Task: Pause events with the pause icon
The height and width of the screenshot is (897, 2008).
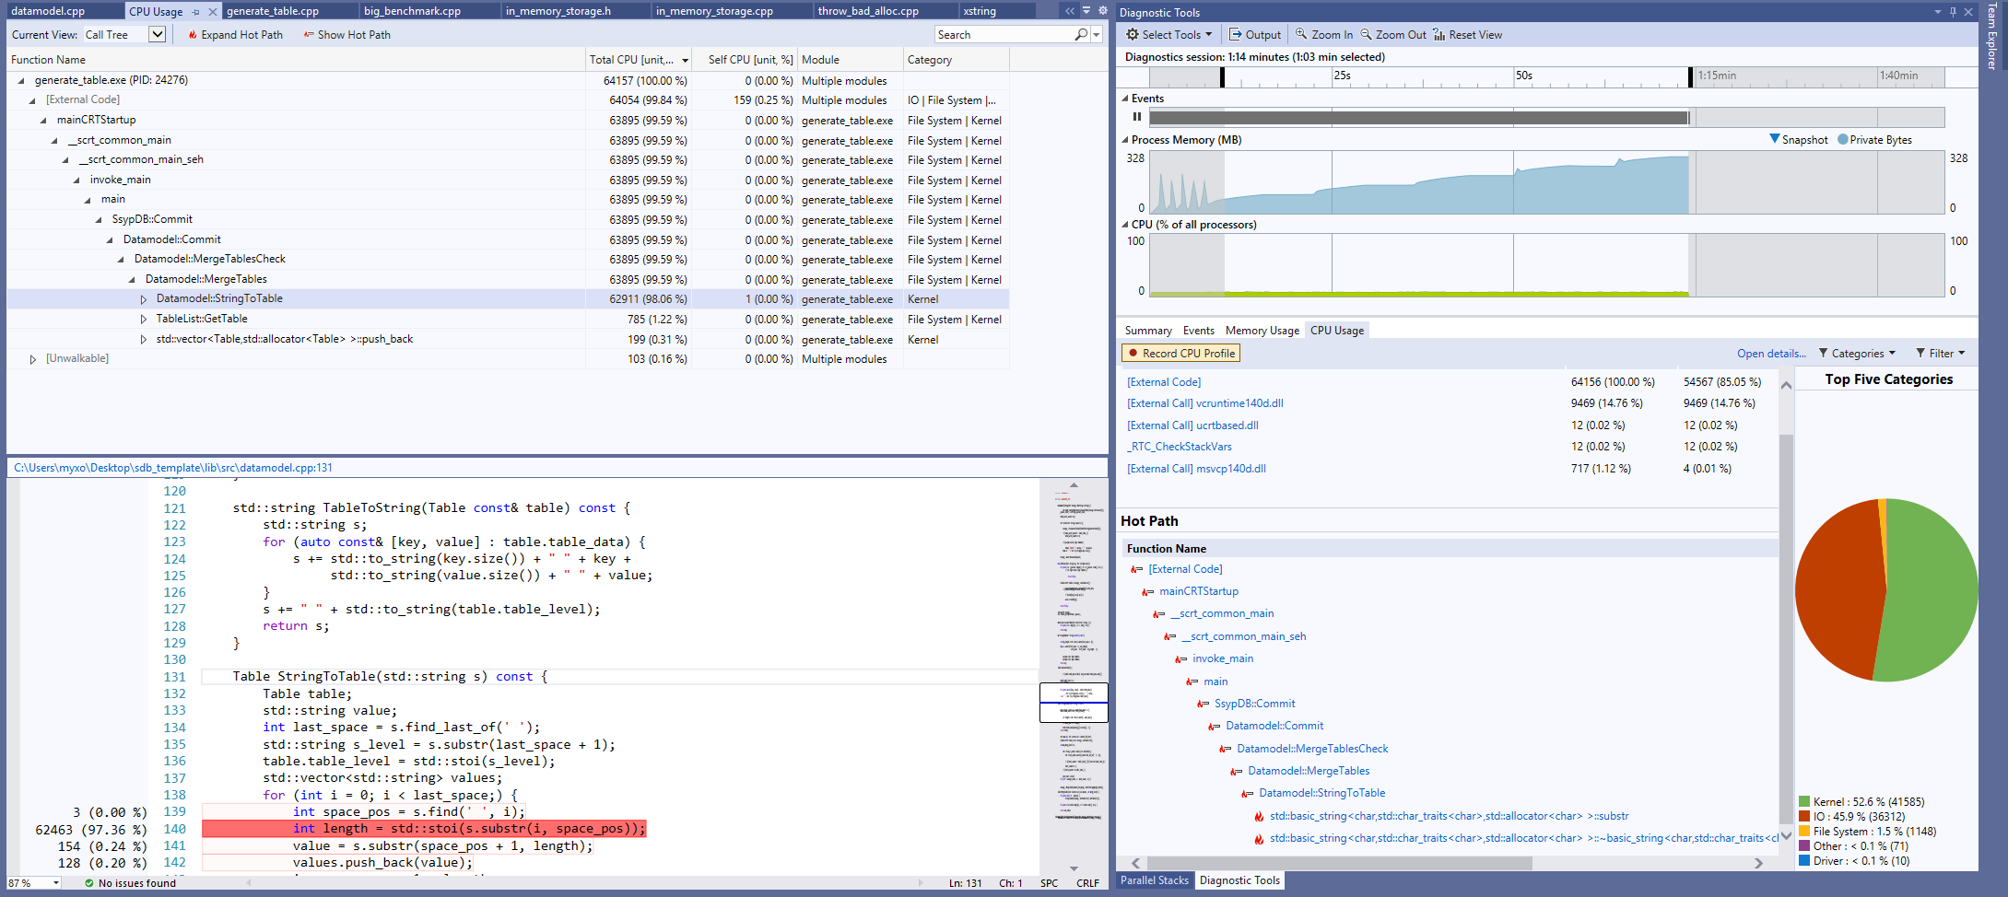Action: pos(1137,117)
